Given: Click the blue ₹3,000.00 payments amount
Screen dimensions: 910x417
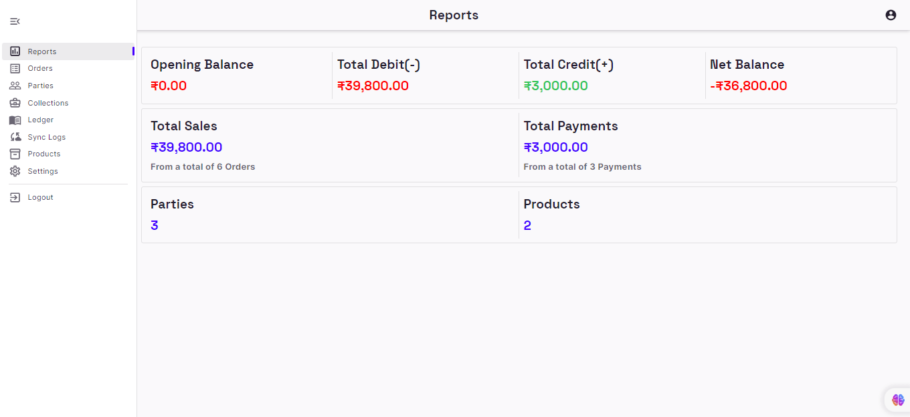Looking at the screenshot, I should (x=556, y=147).
